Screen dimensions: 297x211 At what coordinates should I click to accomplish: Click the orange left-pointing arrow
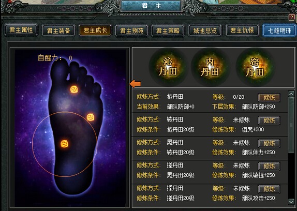[136, 84]
